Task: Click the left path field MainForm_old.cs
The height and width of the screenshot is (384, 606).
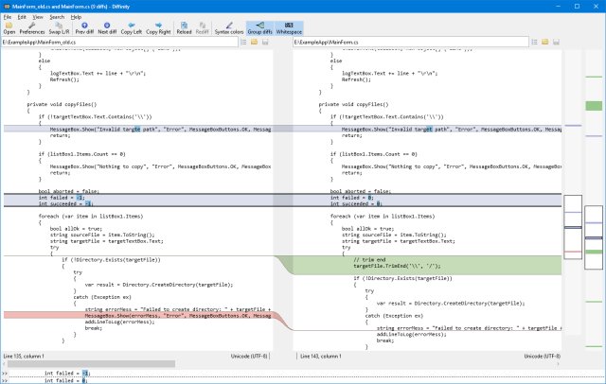Action: (x=119, y=42)
